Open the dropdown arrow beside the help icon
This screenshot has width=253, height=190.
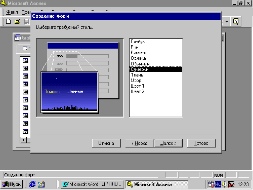click(227, 22)
